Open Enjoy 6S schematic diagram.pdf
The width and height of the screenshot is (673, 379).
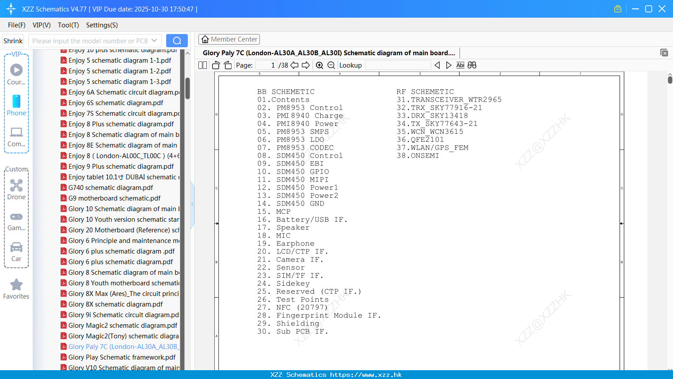(116, 102)
